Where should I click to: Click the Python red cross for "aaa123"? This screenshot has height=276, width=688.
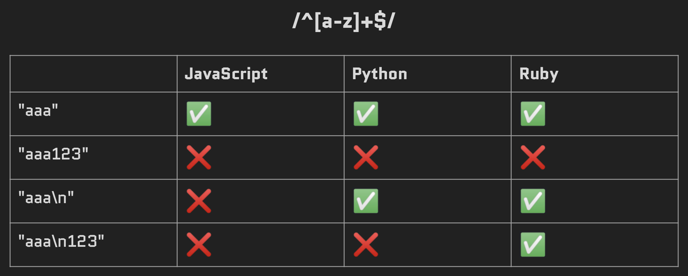[x=366, y=157]
